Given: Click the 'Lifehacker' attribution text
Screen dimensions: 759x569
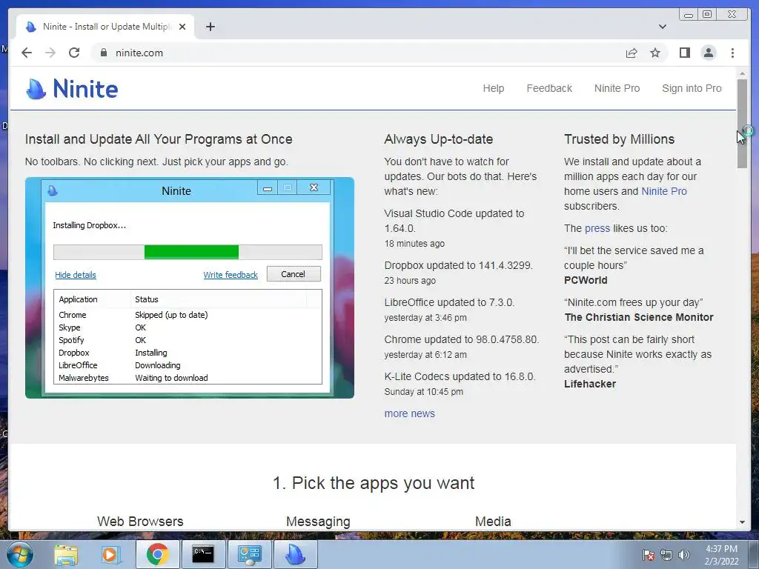Looking at the screenshot, I should pyautogui.click(x=589, y=385).
